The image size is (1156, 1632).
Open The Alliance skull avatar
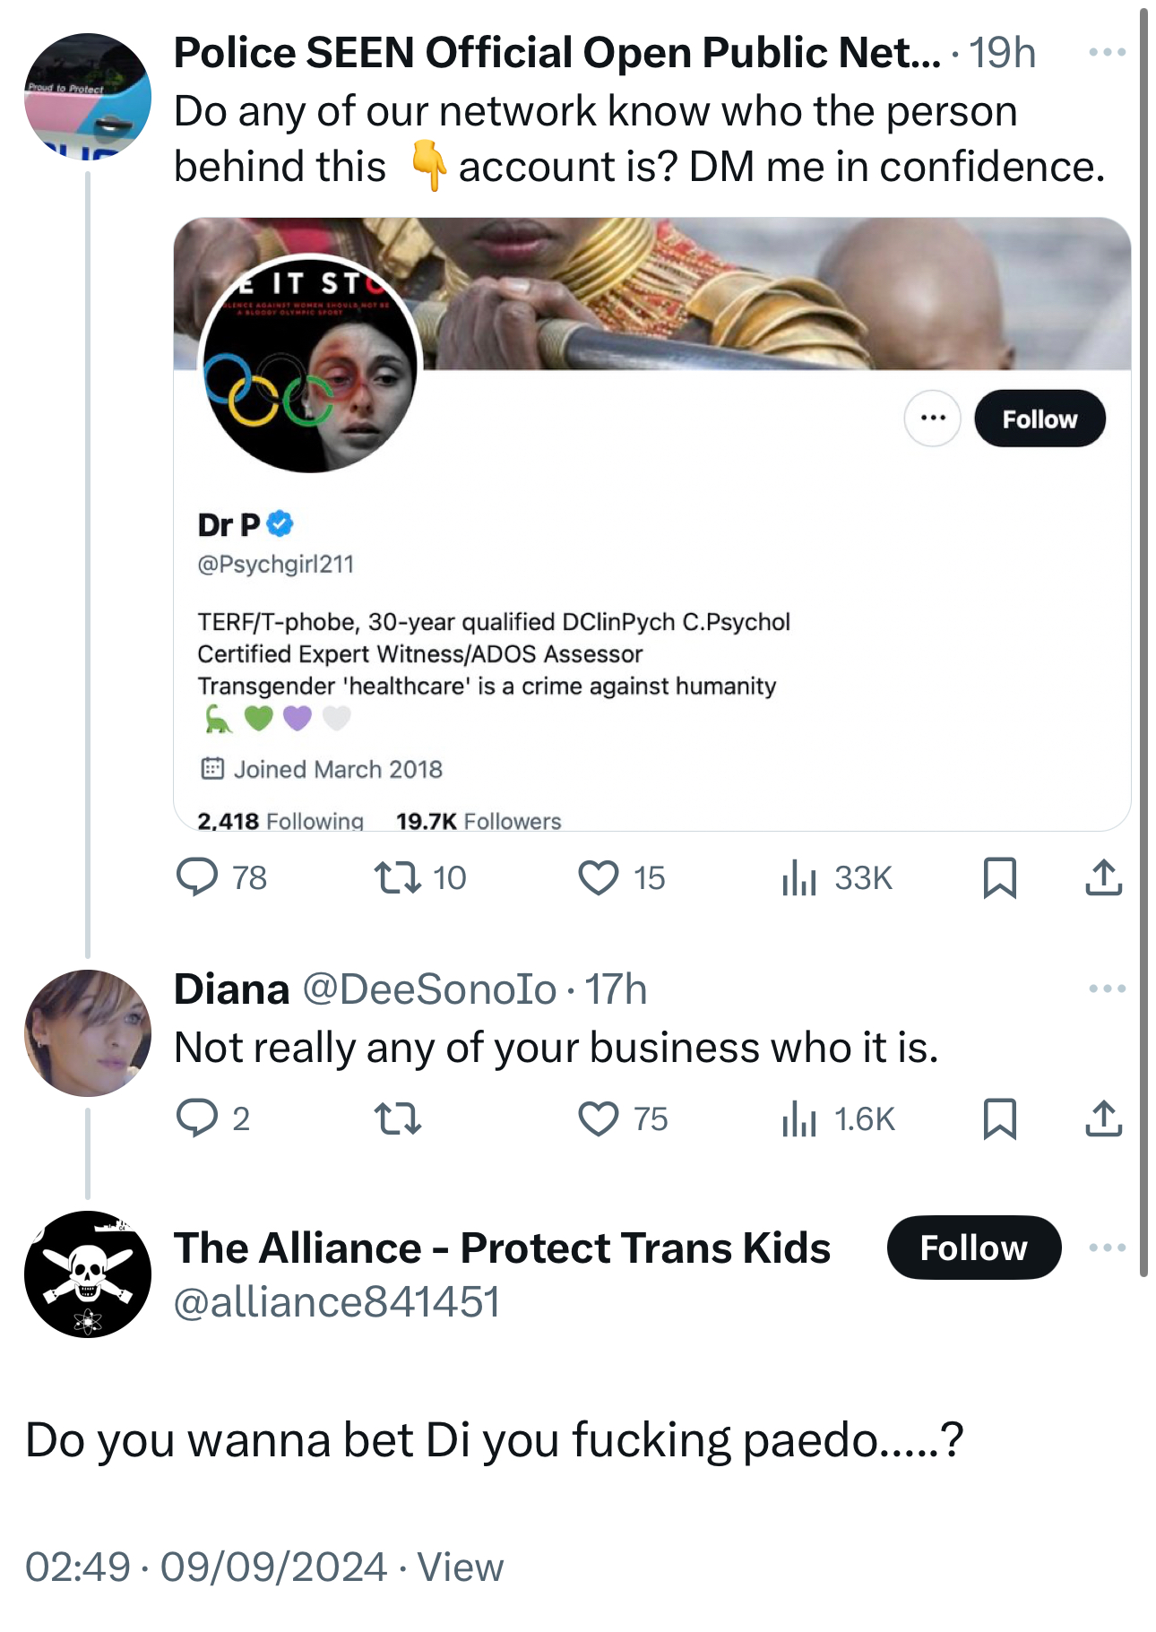tap(88, 1274)
